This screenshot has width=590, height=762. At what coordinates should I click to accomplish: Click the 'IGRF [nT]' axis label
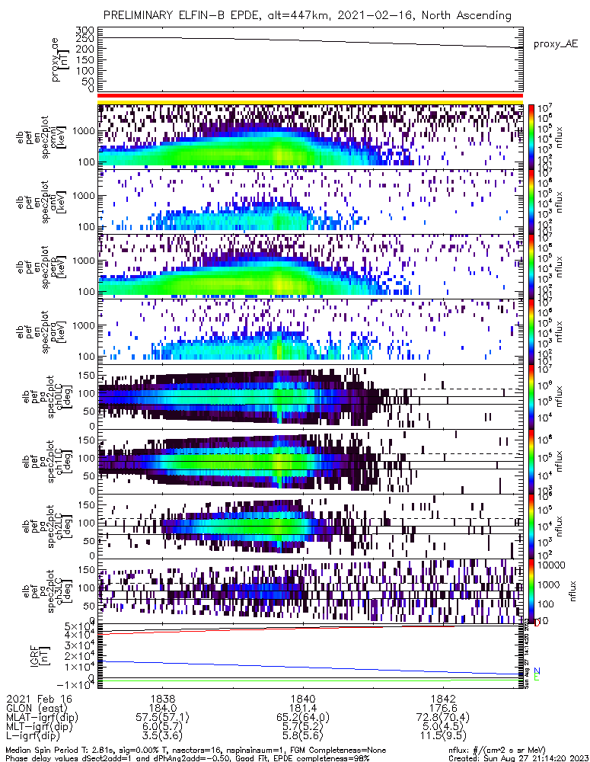40,656
